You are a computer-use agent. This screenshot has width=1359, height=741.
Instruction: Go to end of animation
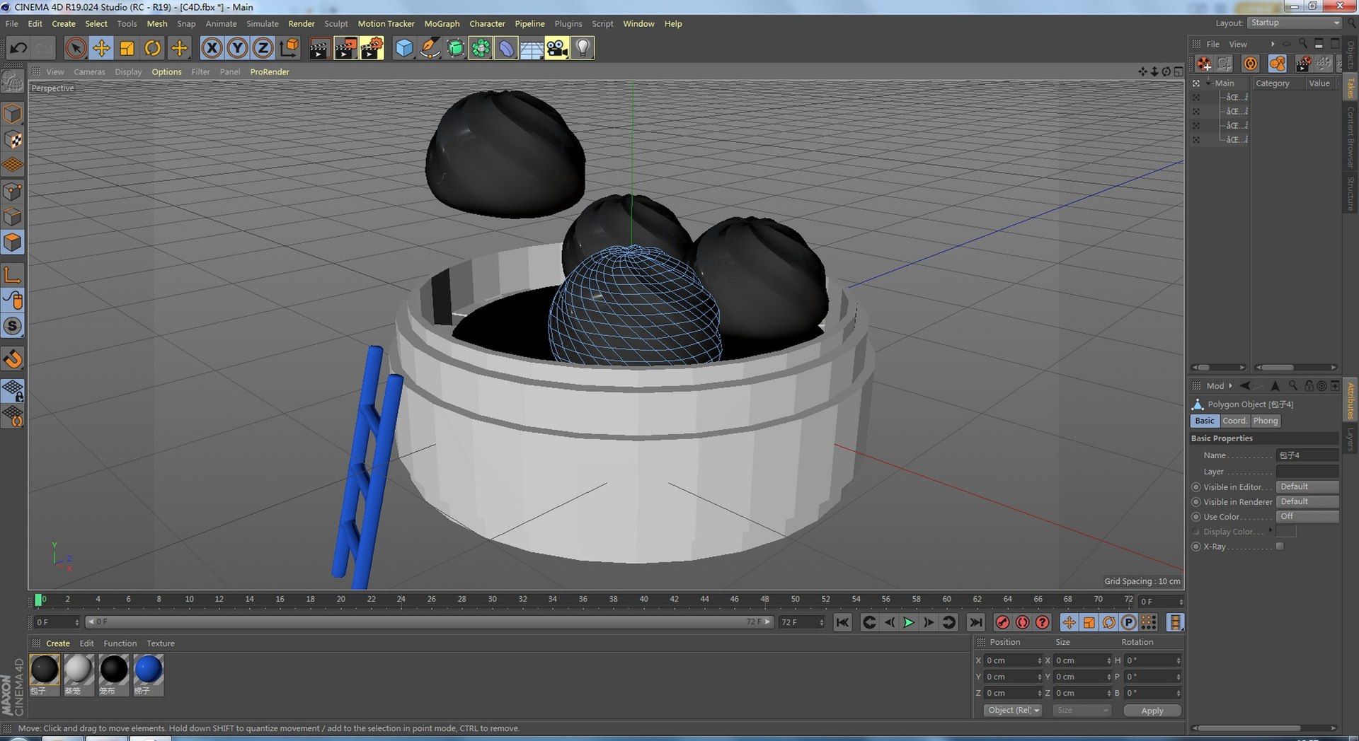(976, 622)
